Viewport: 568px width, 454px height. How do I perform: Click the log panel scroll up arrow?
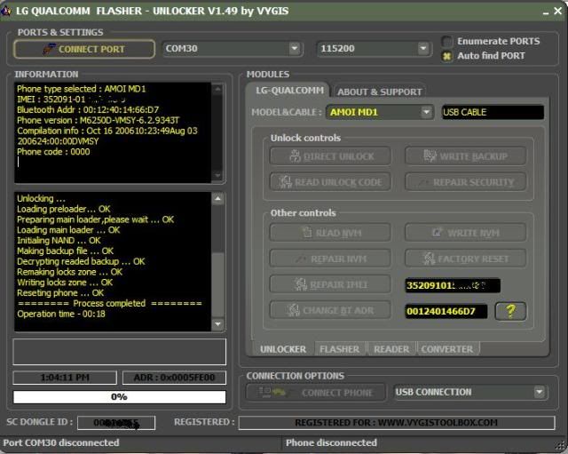click(x=217, y=199)
